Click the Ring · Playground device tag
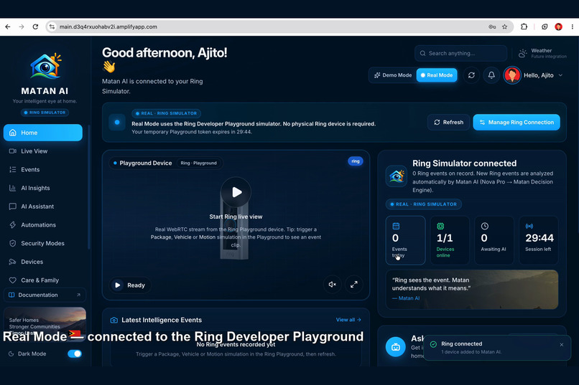 (x=199, y=163)
